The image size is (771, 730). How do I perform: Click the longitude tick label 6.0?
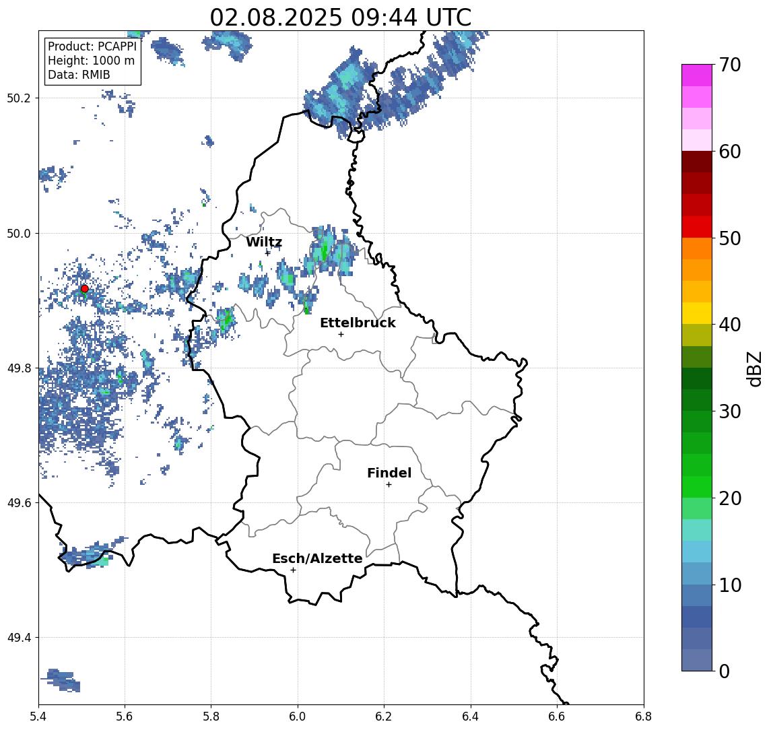(x=298, y=717)
